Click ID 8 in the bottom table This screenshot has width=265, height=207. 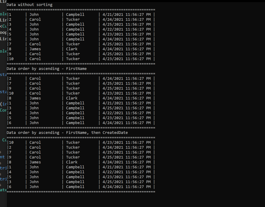click(10, 162)
